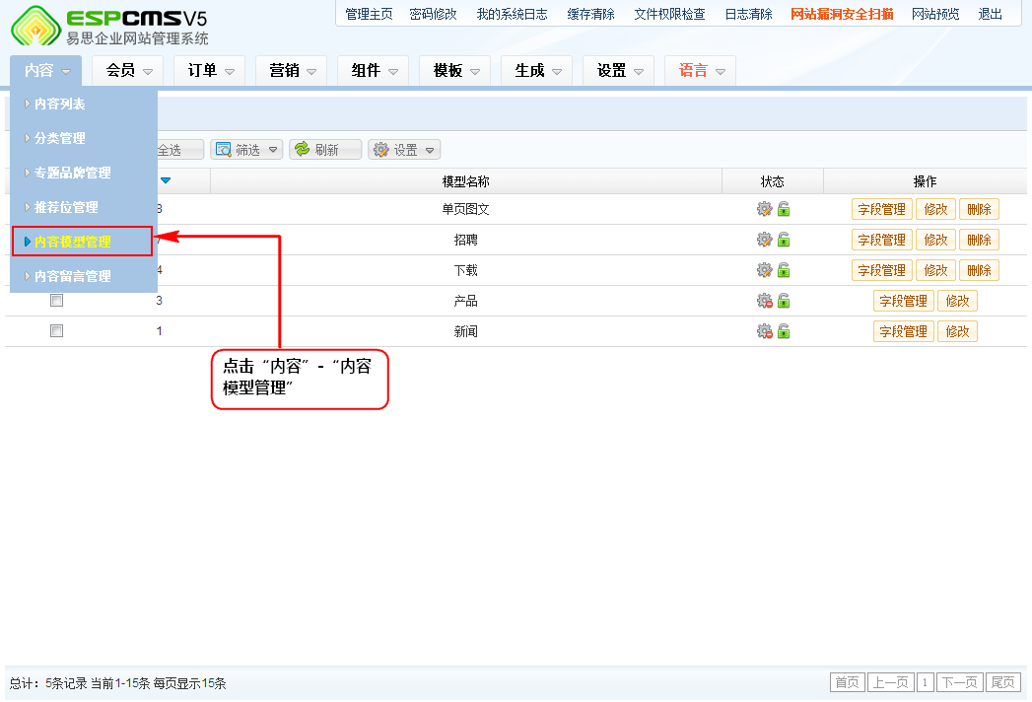The height and width of the screenshot is (702, 1032).
Task: Click the 退出 logout link
Action: coord(990,14)
